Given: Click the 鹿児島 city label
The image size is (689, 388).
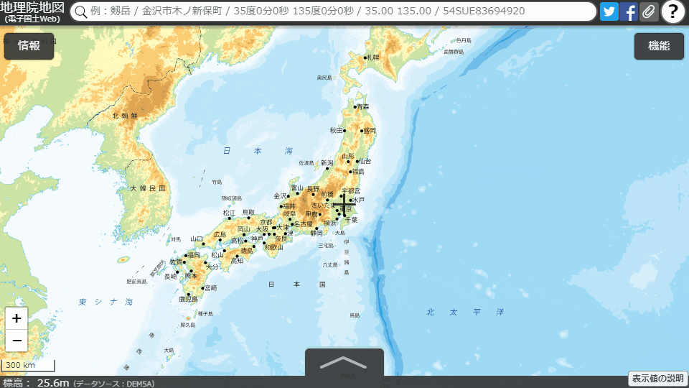Looking at the screenshot, I should 188,299.
